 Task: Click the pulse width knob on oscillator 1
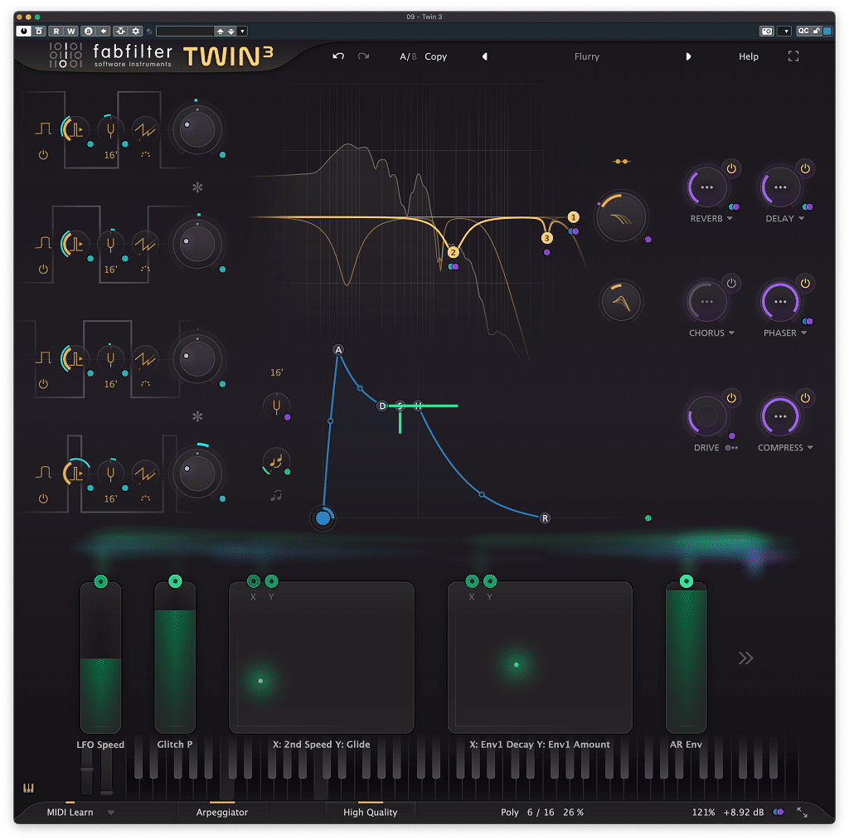(x=75, y=129)
